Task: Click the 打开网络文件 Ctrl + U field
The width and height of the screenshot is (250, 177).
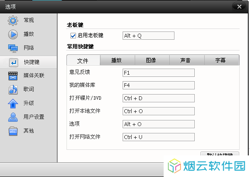Action: coord(158,137)
